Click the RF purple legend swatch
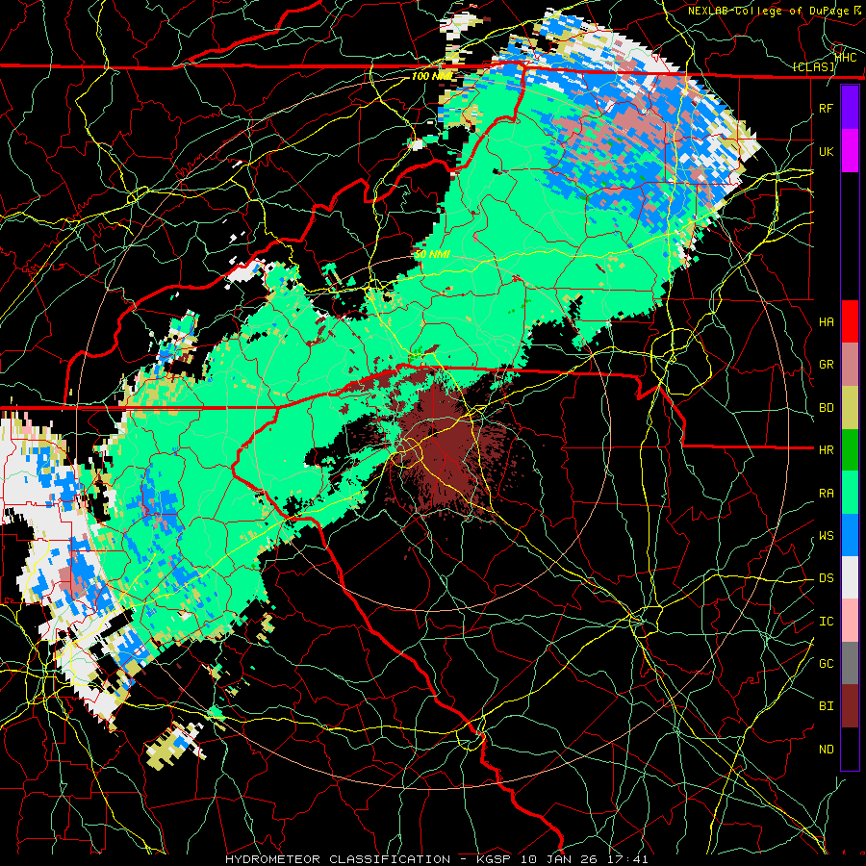866x866 pixels. pyautogui.click(x=850, y=108)
